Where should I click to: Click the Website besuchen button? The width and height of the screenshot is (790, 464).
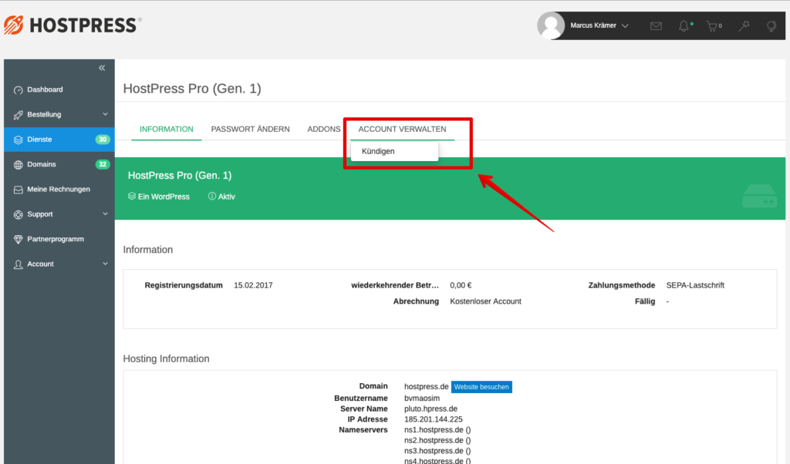[x=481, y=386]
